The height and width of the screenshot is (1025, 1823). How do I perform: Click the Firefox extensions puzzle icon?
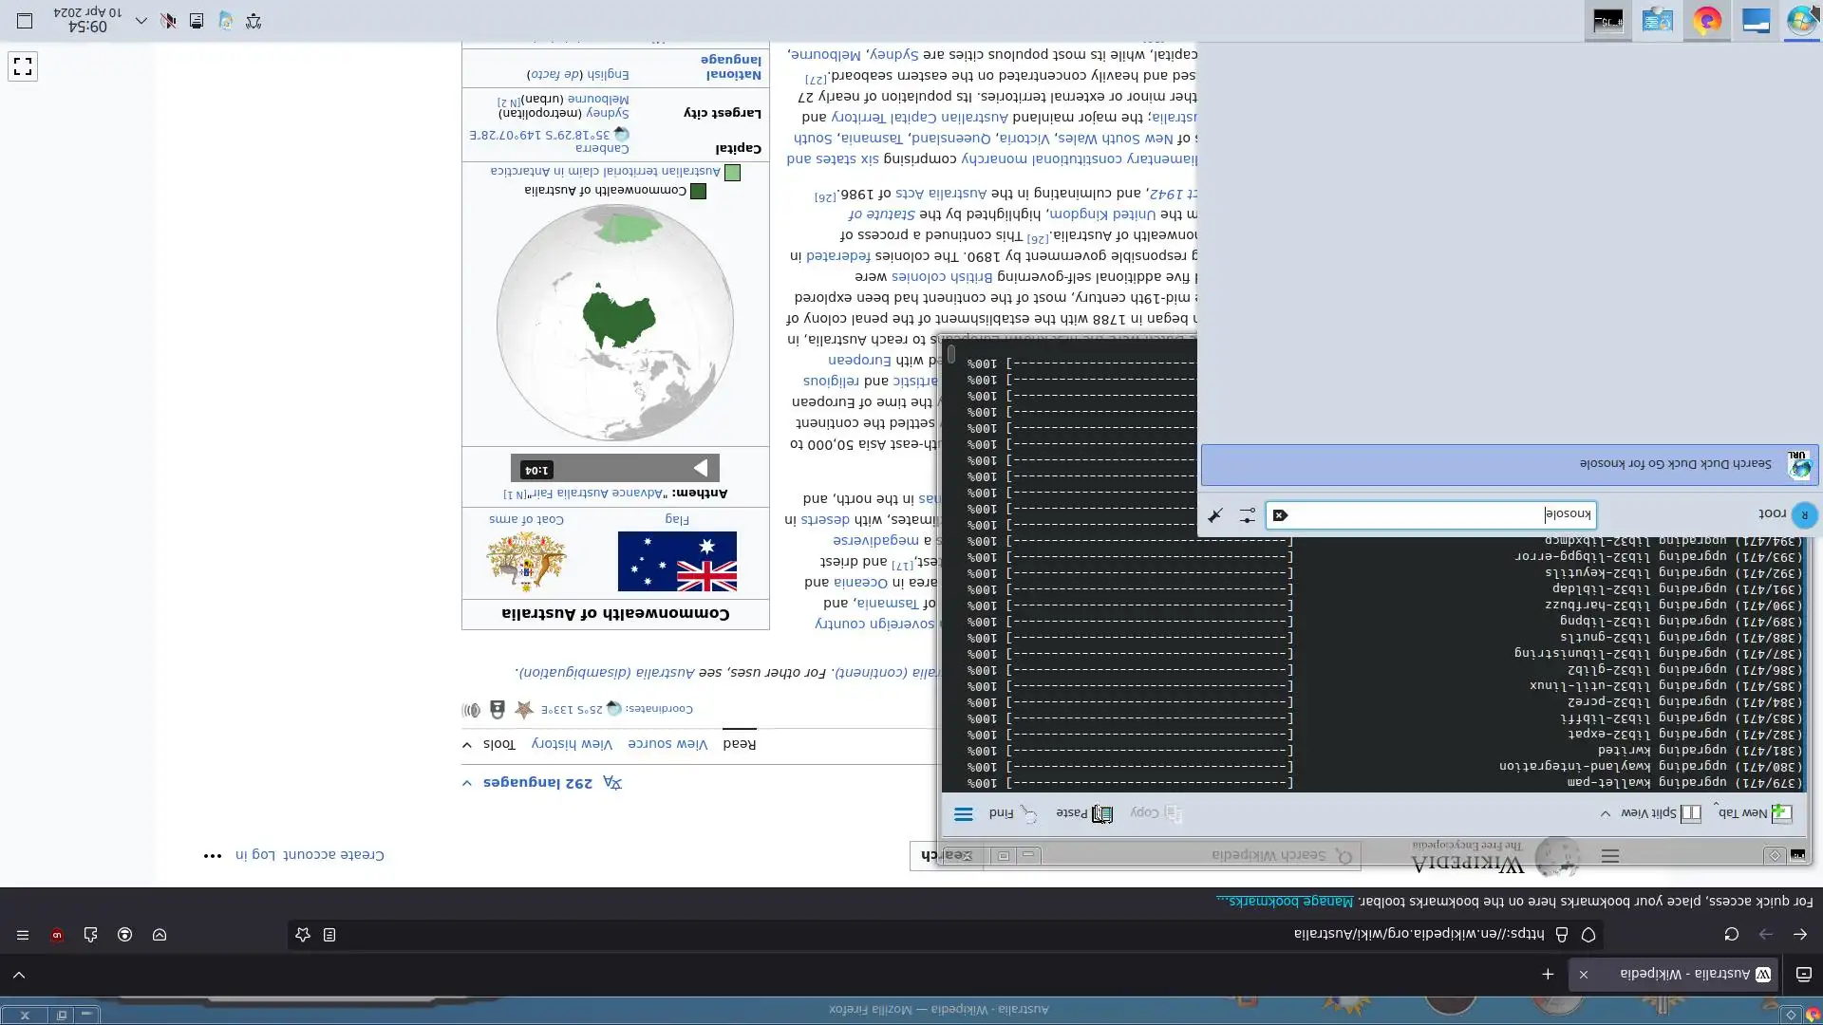(x=90, y=935)
